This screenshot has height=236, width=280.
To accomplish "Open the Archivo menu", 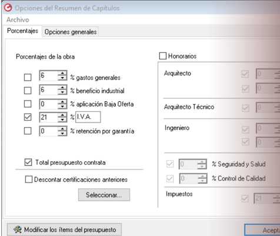I will pos(18,19).
